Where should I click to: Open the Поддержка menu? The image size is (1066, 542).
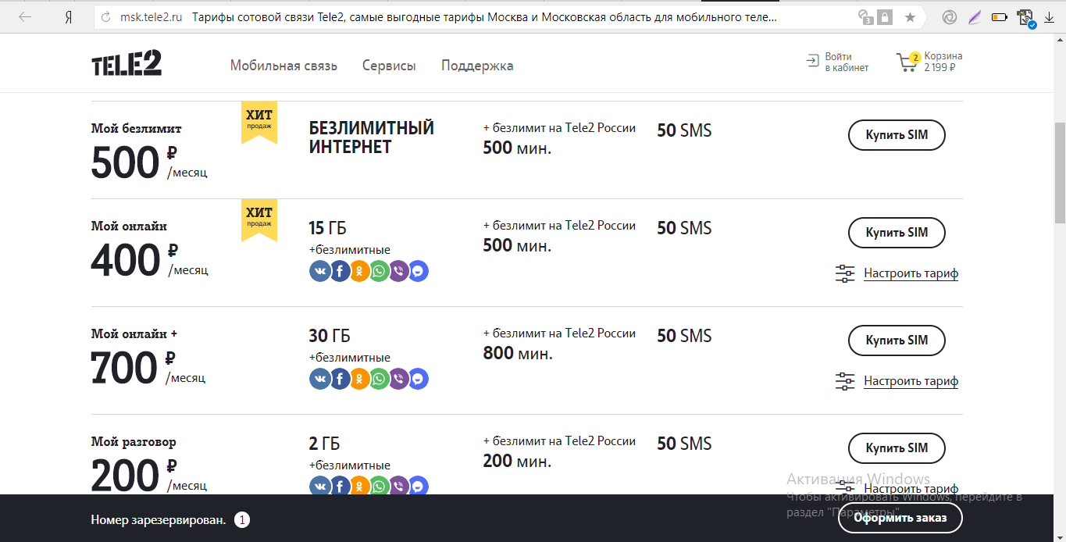[477, 66]
